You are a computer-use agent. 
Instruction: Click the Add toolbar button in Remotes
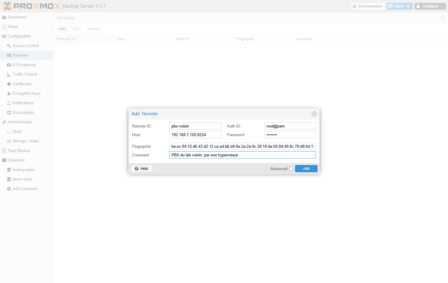coord(62,29)
